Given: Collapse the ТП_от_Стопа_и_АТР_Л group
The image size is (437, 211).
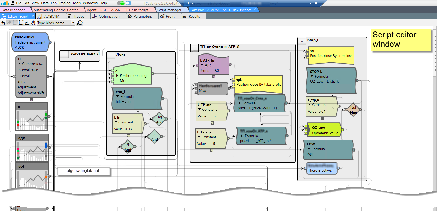Looking at the screenshot, I should (195, 48).
